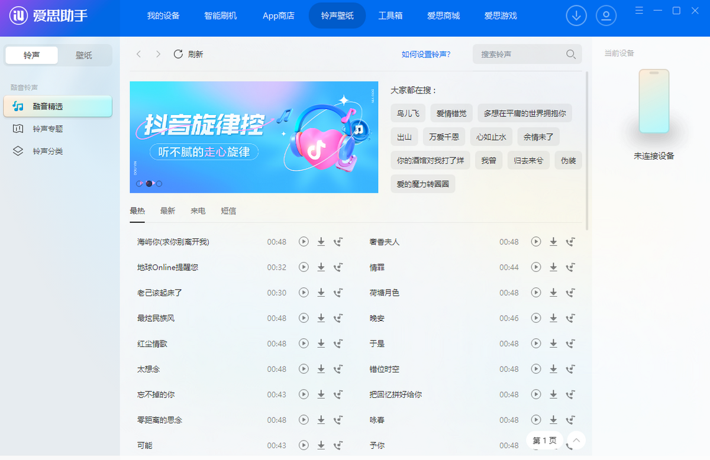The image size is (710, 460).
Task: Go back to previous page arrow
Action: tap(138, 54)
